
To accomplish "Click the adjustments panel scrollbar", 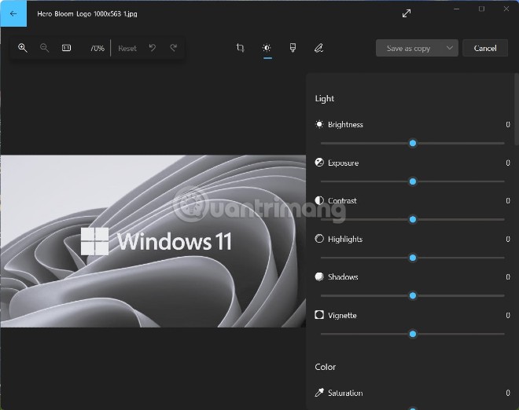I will point(517,109).
